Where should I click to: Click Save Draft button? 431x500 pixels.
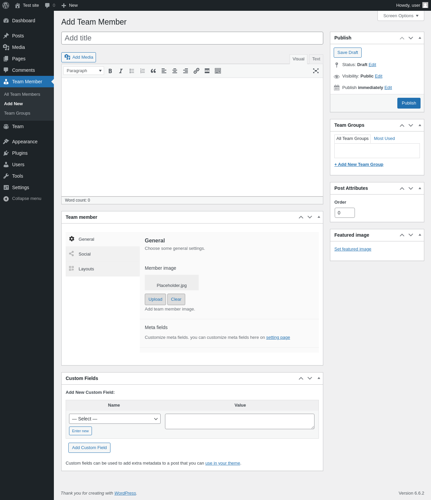pyautogui.click(x=347, y=53)
